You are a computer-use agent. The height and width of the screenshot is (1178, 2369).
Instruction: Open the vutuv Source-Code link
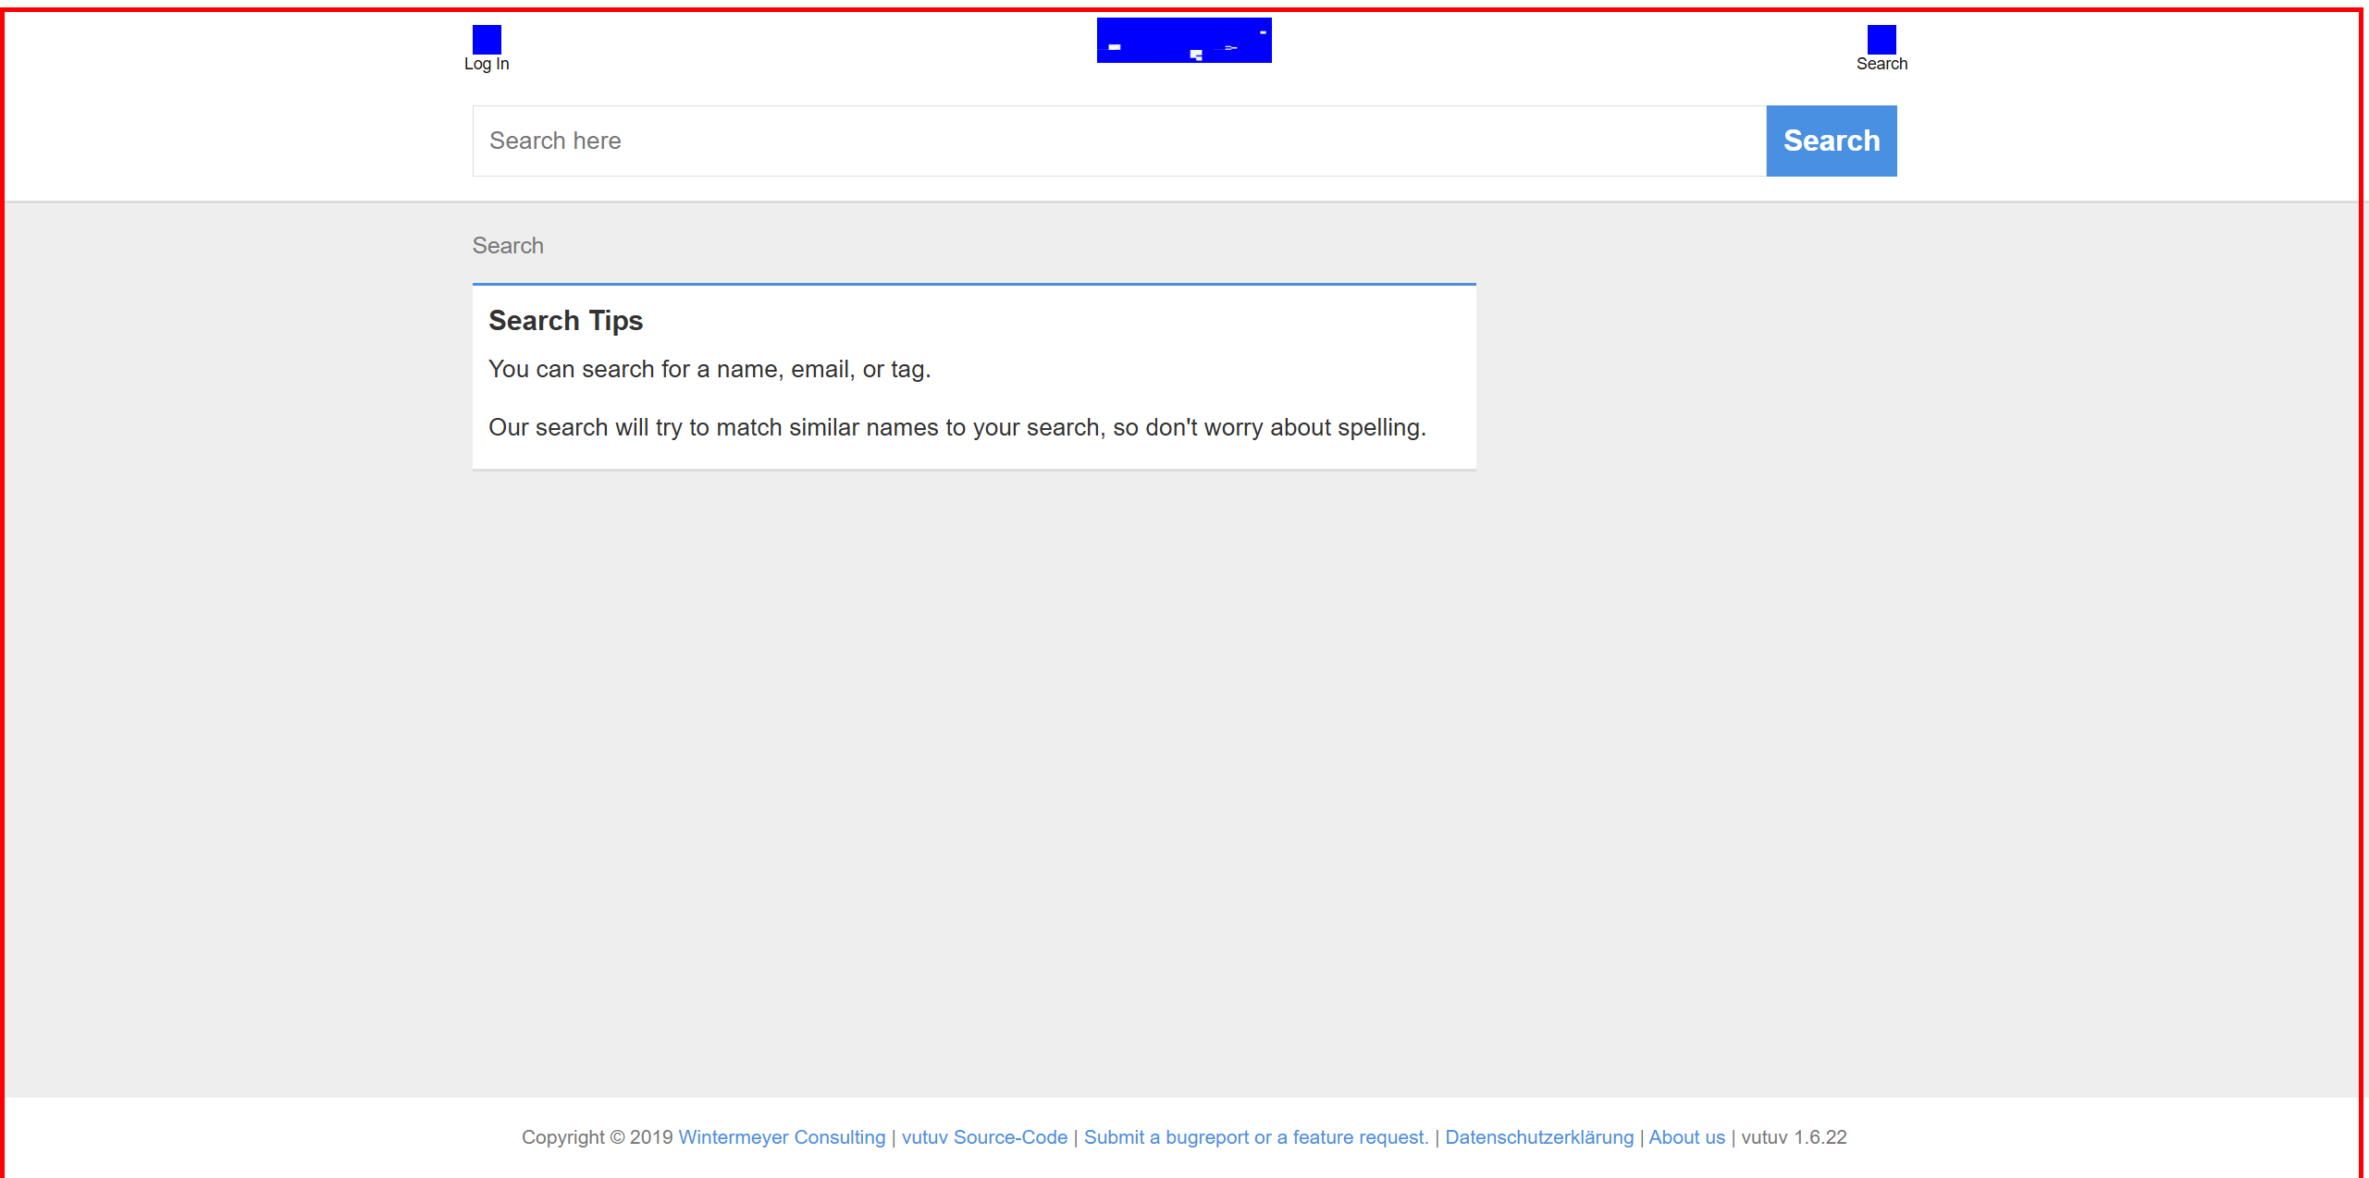984,1137
